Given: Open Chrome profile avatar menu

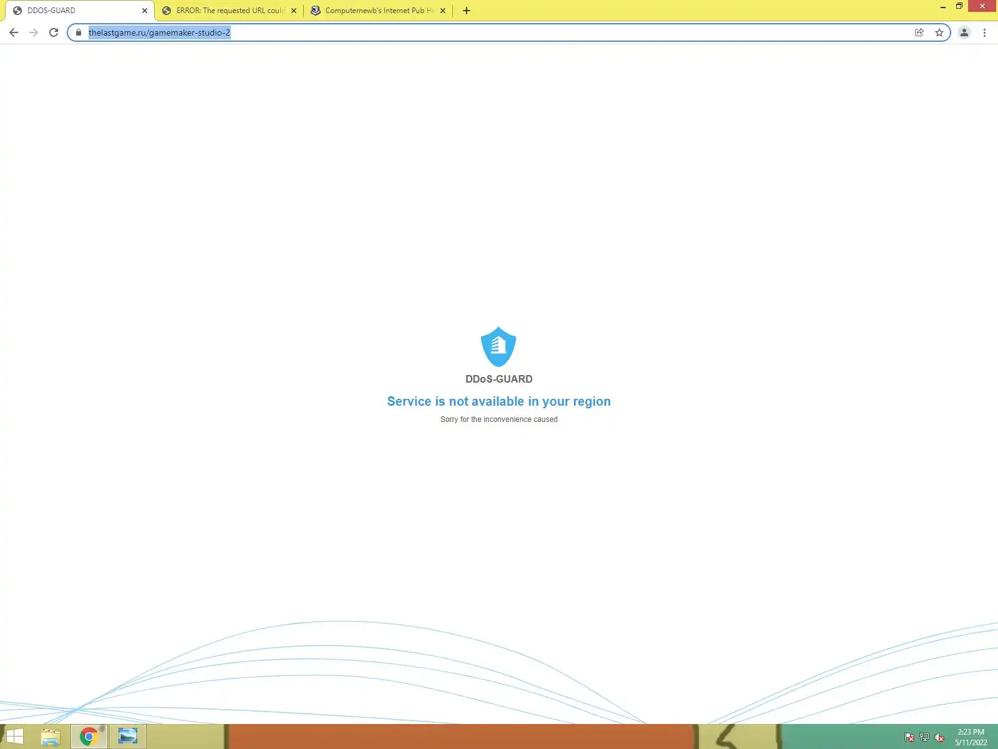Looking at the screenshot, I should (x=964, y=32).
